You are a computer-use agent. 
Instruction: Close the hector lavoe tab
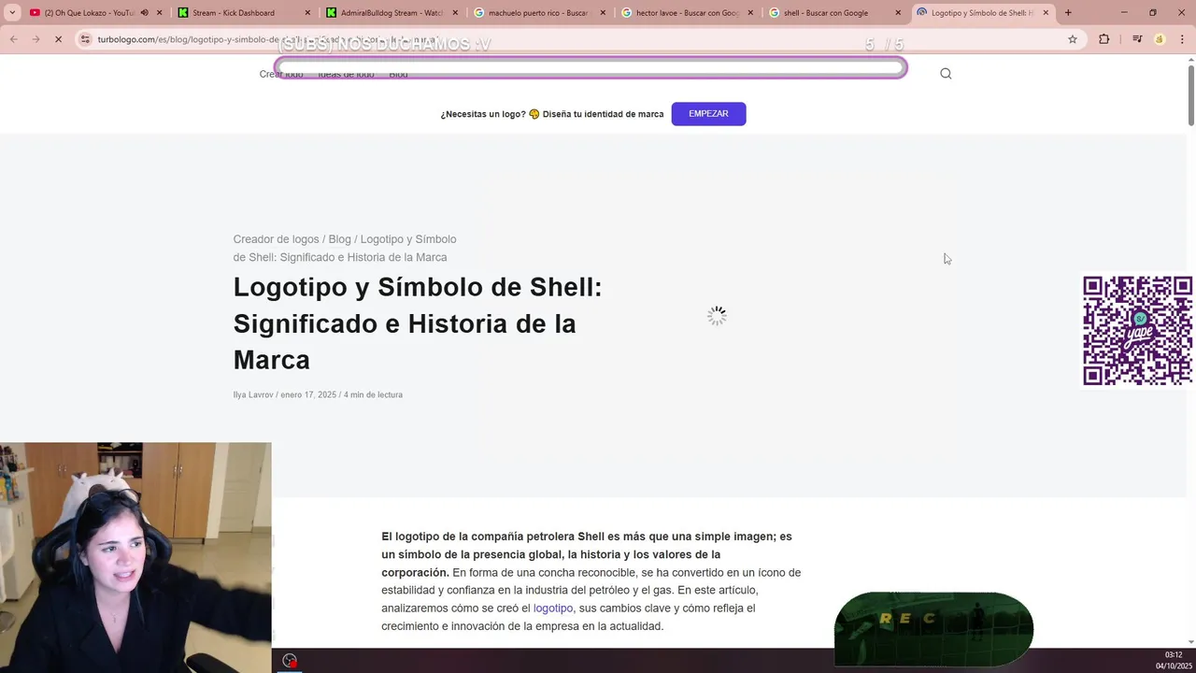[x=750, y=13]
